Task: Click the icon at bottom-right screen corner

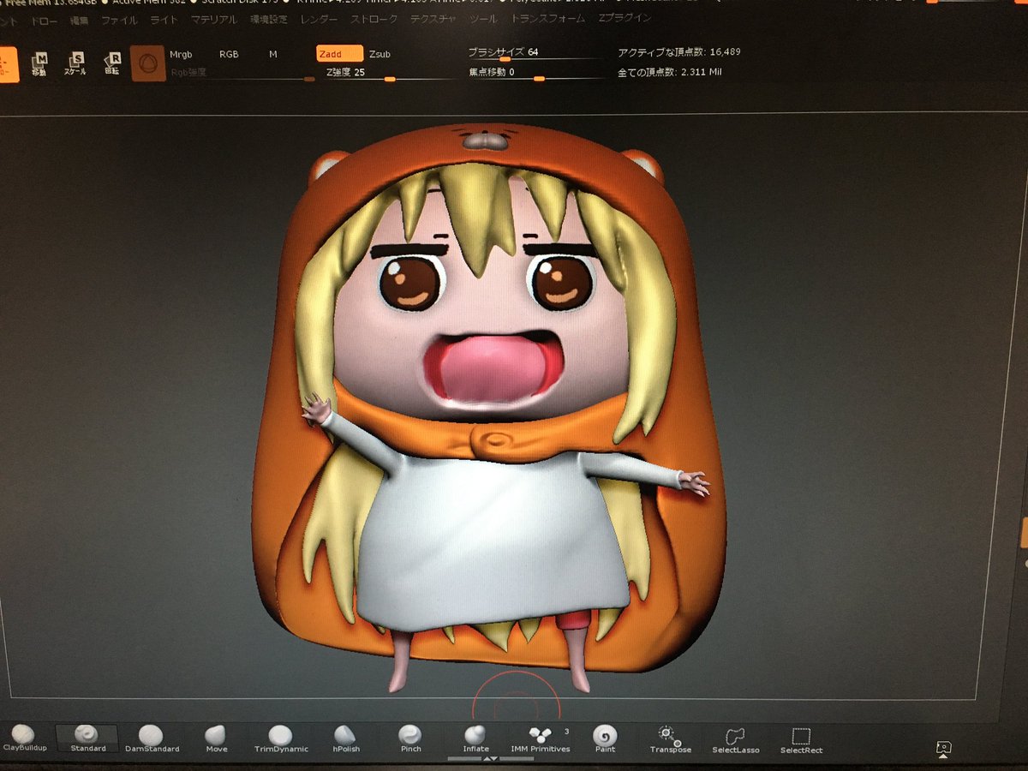Action: (943, 749)
